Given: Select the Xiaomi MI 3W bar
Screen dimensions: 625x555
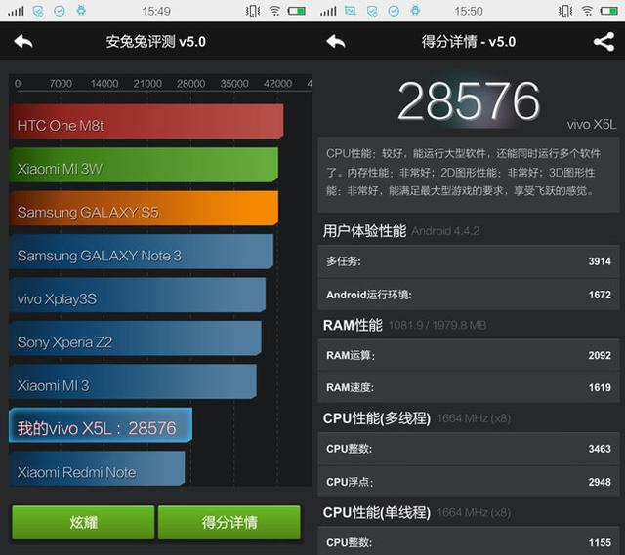Looking at the screenshot, I should coord(144,165).
